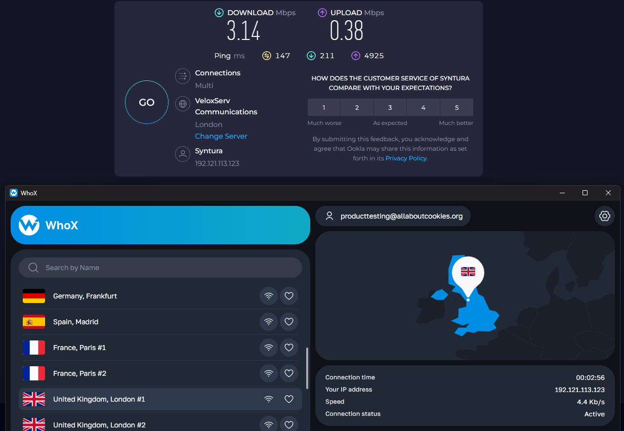Click the Germany flag icon
624x431 pixels.
34,296
